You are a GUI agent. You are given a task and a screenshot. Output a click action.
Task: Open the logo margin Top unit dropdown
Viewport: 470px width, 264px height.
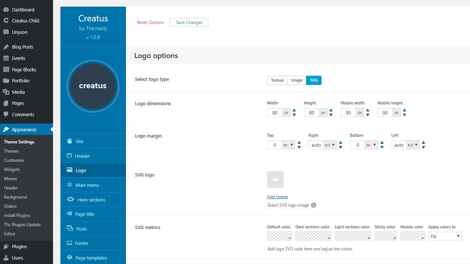point(288,145)
